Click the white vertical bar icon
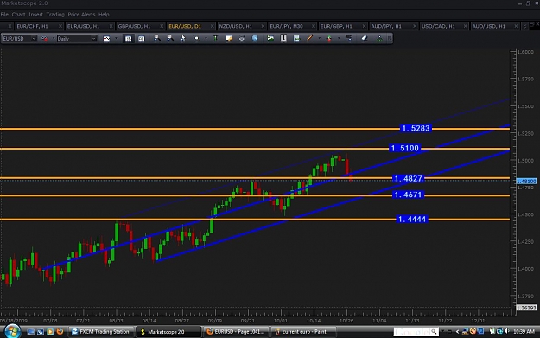This screenshot has height=338, width=540. click(283, 38)
